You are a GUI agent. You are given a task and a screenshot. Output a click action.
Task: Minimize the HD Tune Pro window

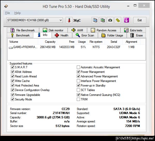[x=128, y=6]
